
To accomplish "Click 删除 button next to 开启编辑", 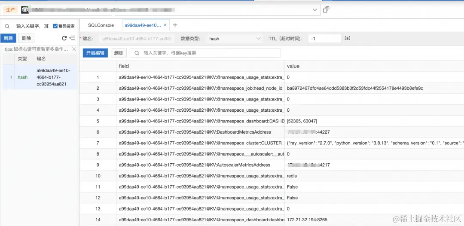I will point(119,53).
